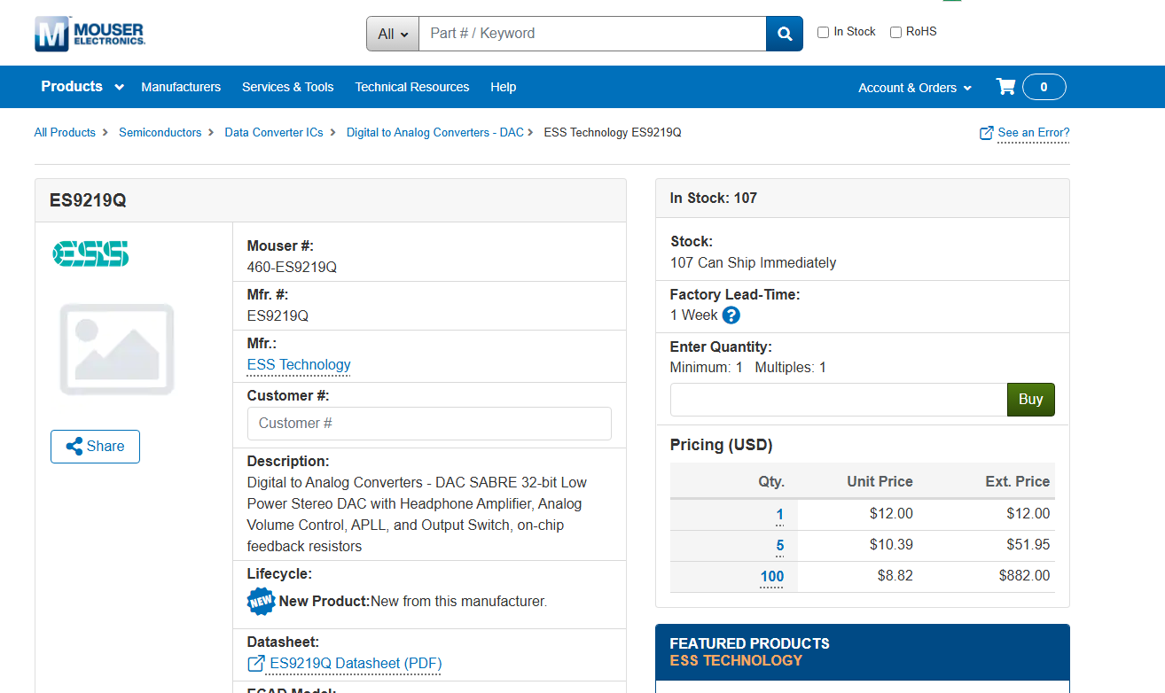Click the Share button
The image size is (1165, 693).
[x=95, y=447]
